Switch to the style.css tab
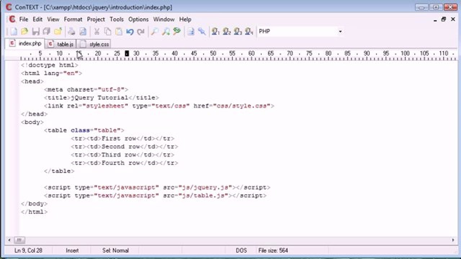The width and height of the screenshot is (461, 259). (x=94, y=44)
